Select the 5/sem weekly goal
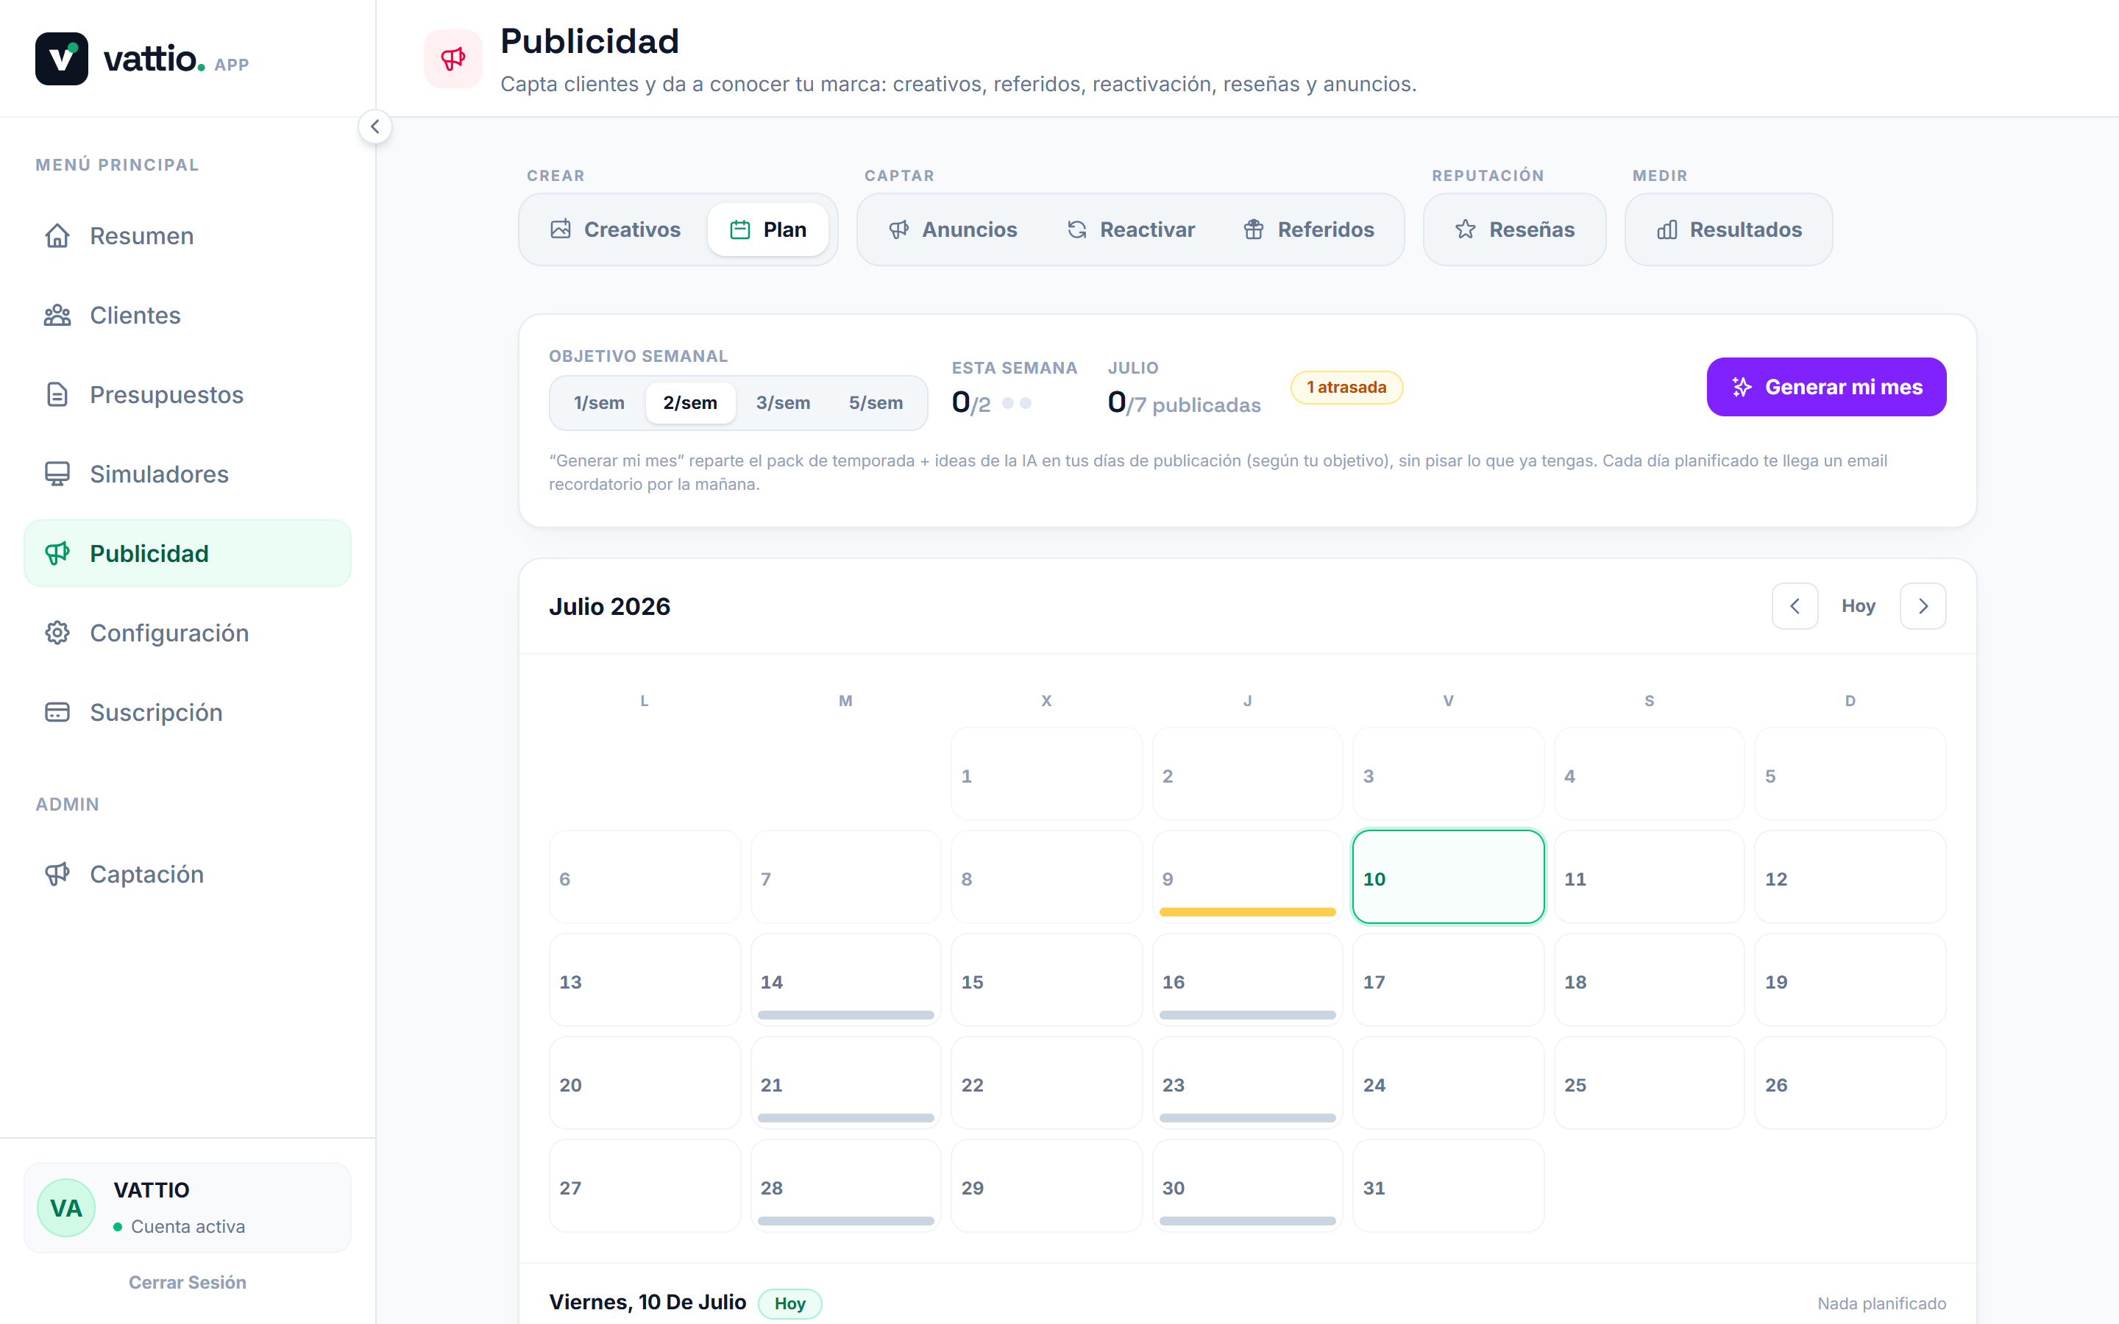The width and height of the screenshot is (2119, 1324). (x=876, y=403)
